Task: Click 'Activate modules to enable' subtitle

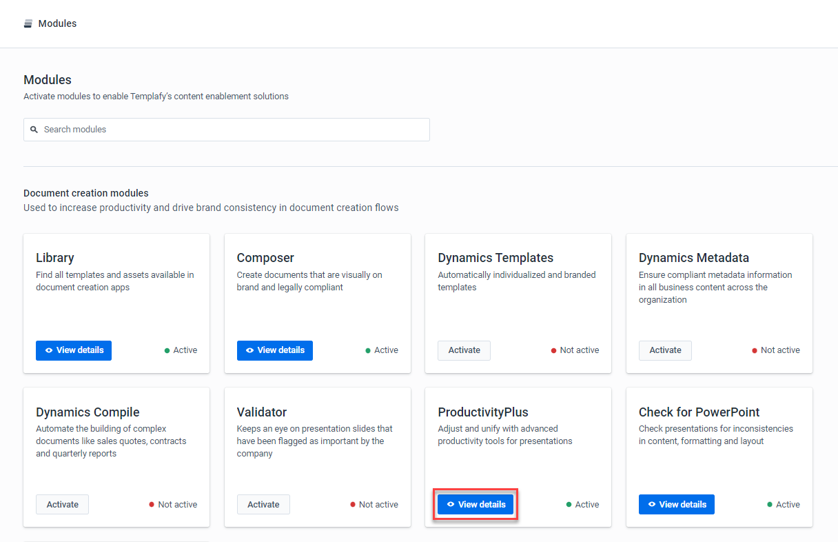Action: coord(156,97)
